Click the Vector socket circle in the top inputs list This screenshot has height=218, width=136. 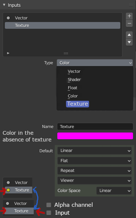coord(8,18)
